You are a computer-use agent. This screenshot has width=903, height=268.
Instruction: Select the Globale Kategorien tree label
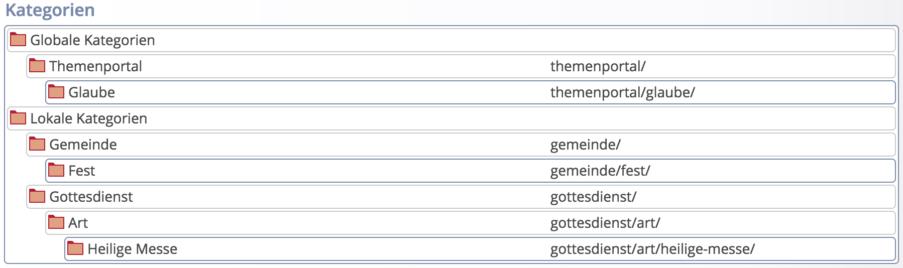tap(92, 40)
